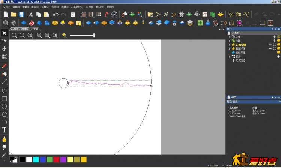281x168 pixels.
Task: Toggle light bulb visibility for 位图 row
Action: click(279, 41)
